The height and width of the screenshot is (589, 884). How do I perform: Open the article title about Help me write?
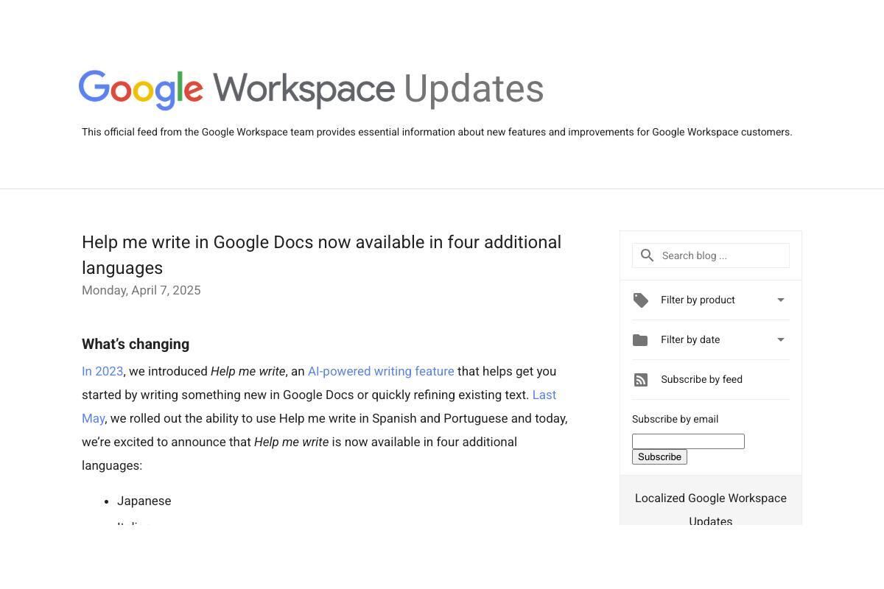coord(321,255)
